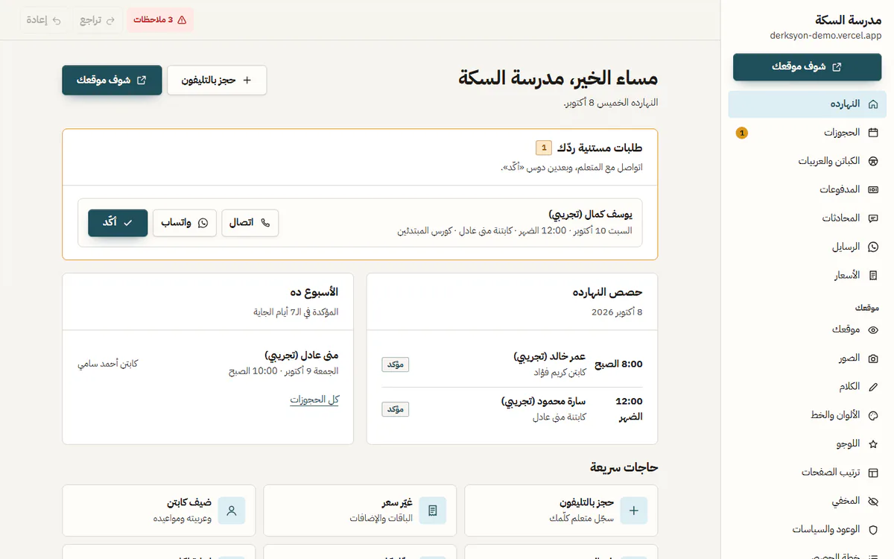Image resolution: width=894 pixels, height=559 pixels.
Task: Open الألوان والخط settings
Action: click(x=807, y=415)
